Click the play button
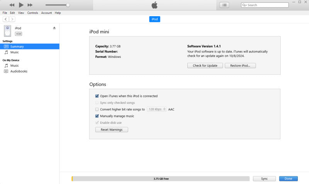Viewport: 309px width, 184px height. [21, 5]
